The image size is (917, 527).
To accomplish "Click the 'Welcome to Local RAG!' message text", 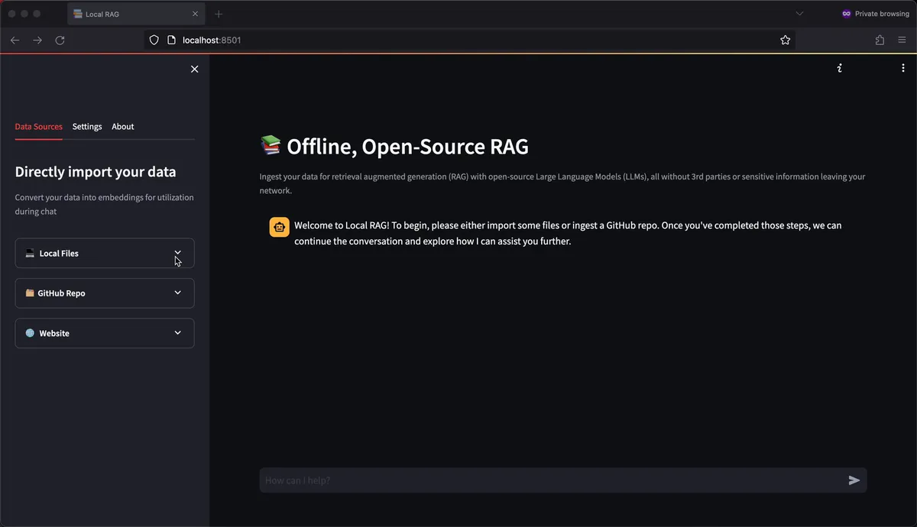I will coord(568,234).
